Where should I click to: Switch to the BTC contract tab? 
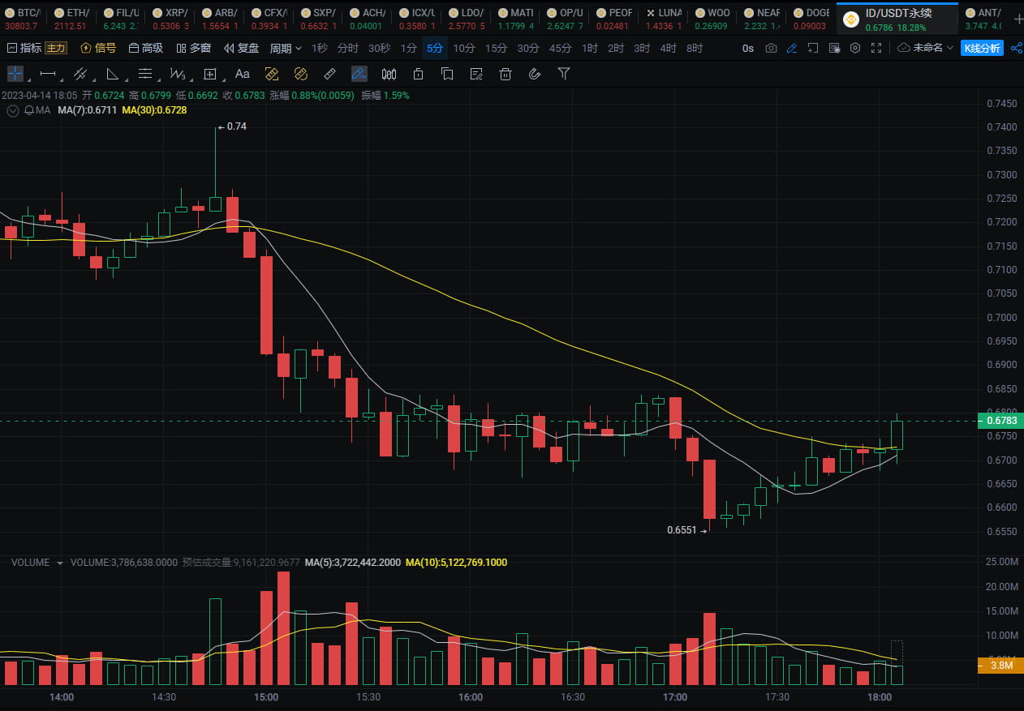[x=22, y=16]
